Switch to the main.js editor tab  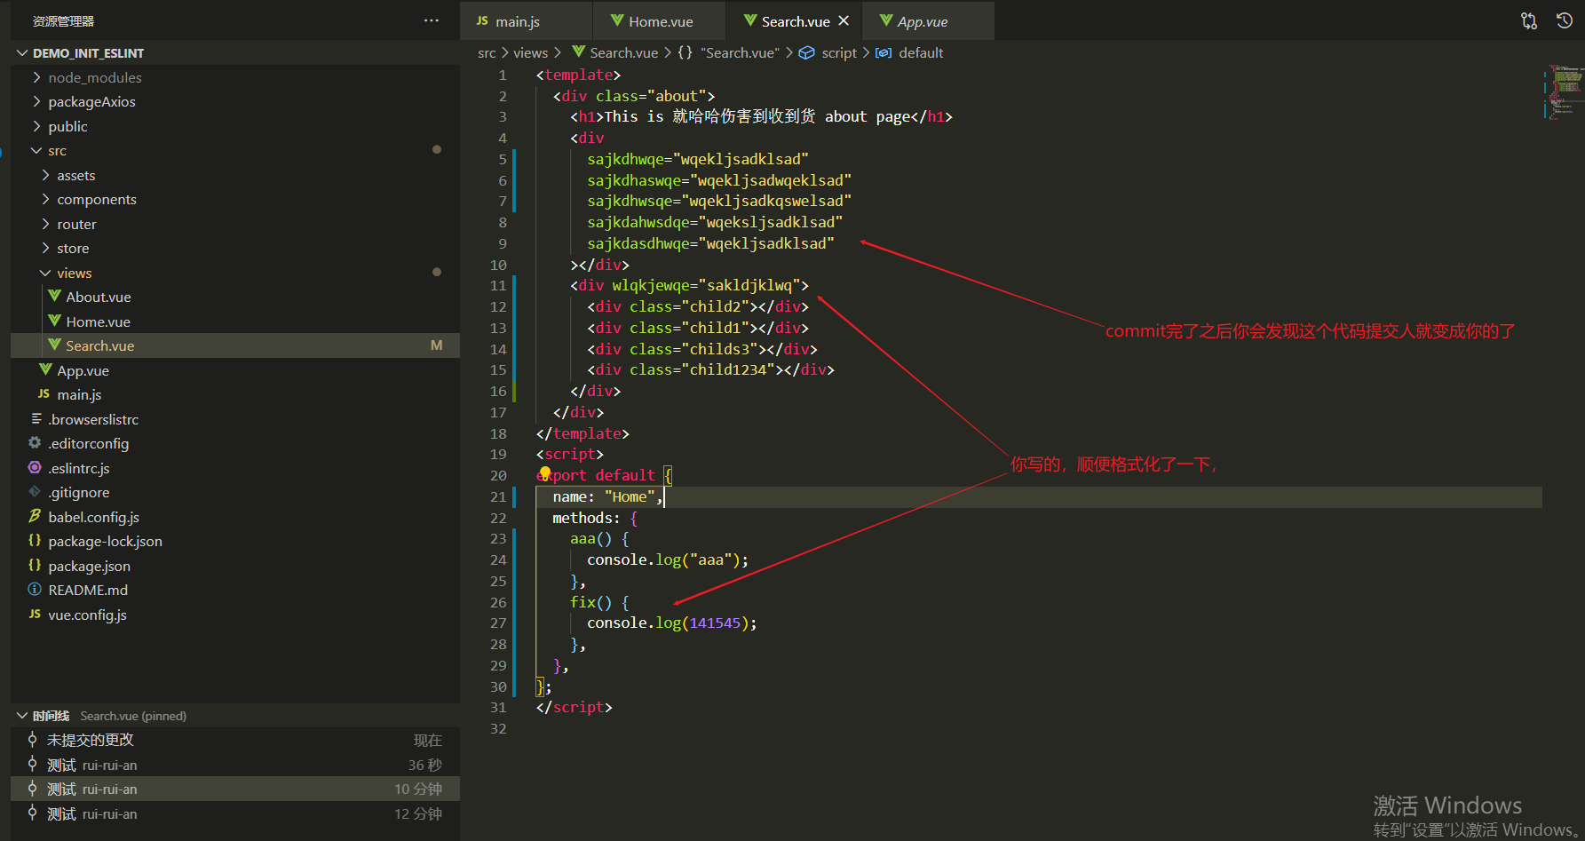pyautogui.click(x=526, y=20)
